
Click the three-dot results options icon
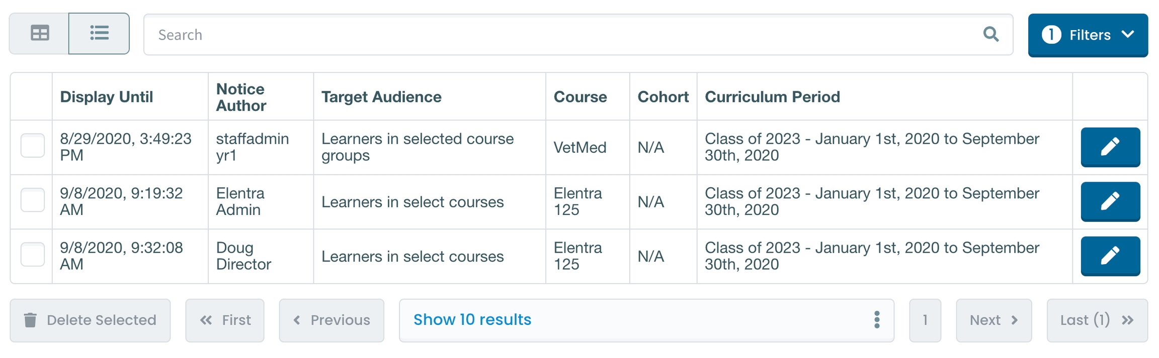(x=877, y=320)
